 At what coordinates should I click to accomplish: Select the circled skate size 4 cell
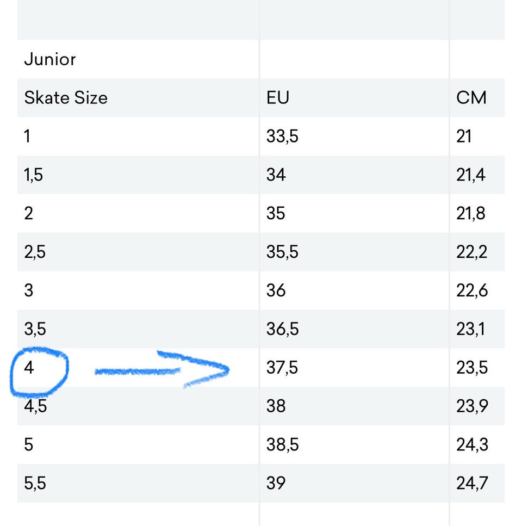click(29, 368)
